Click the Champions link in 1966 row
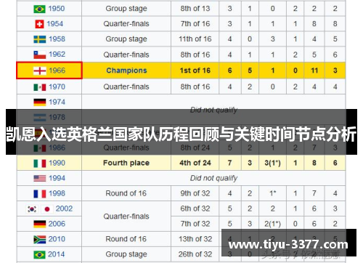This screenshot has width=363, height=263. click(x=126, y=70)
